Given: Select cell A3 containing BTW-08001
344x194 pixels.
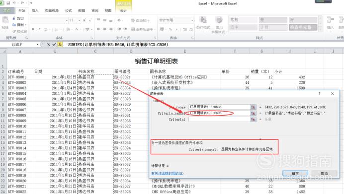Looking at the screenshot, I should (x=20, y=77).
